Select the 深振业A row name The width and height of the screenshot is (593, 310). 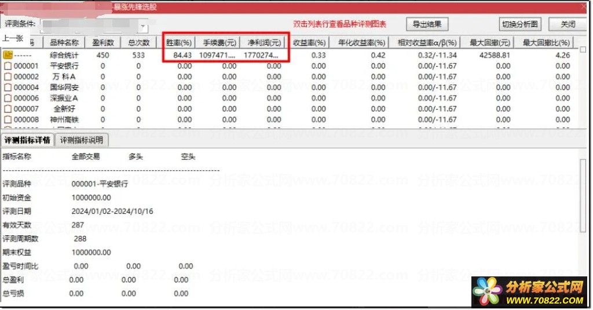pyautogui.click(x=64, y=98)
